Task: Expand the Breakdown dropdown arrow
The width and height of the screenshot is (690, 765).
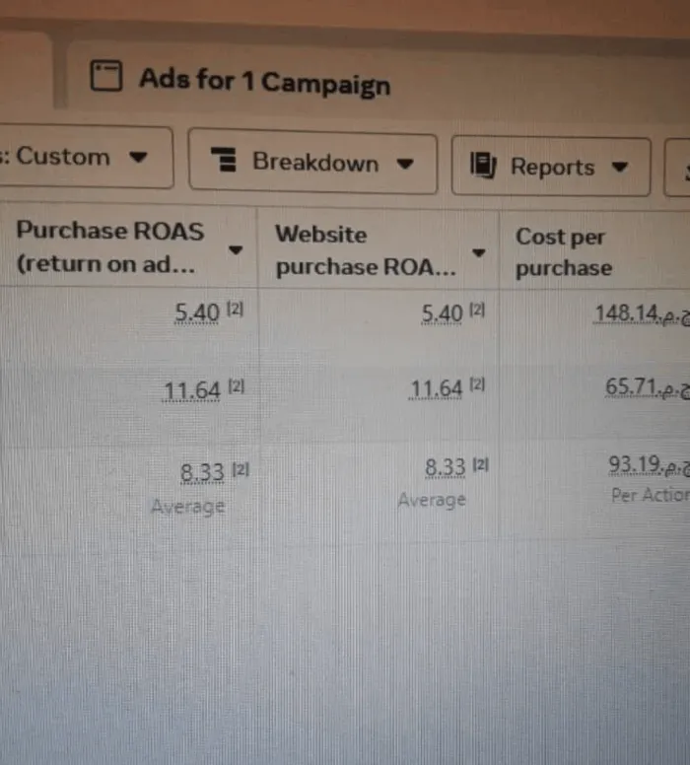Action: point(404,164)
